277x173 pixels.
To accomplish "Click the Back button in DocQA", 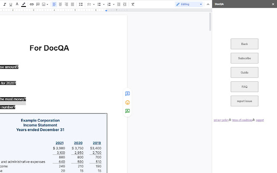I will [244, 44].
